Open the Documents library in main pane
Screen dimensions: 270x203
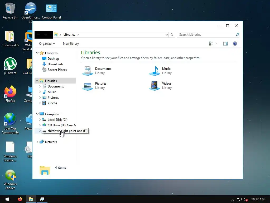97,71
